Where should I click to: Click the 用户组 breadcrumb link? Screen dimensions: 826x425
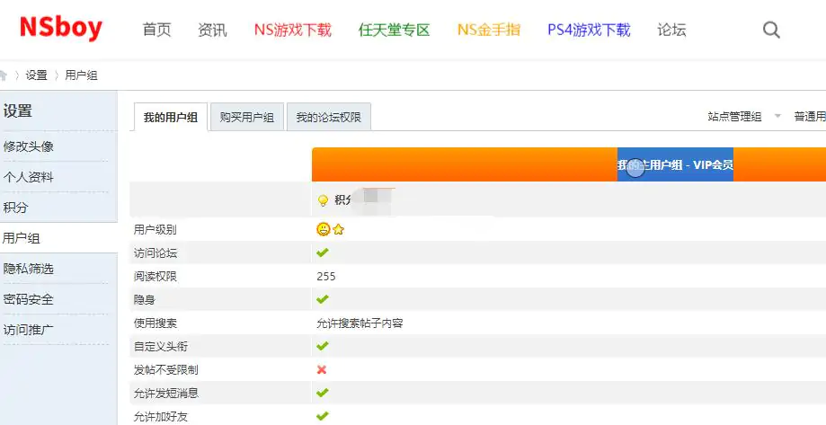point(81,75)
